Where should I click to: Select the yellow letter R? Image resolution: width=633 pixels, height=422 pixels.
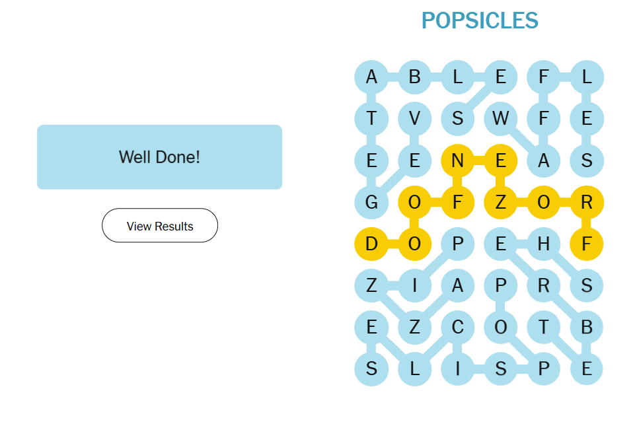(586, 202)
